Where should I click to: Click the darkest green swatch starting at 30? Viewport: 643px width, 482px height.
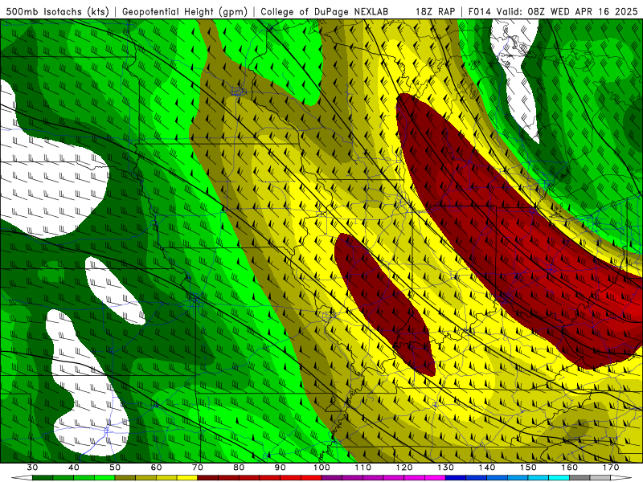(43, 478)
